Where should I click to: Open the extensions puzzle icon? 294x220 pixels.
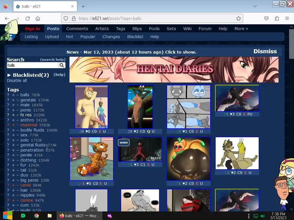click(x=277, y=18)
